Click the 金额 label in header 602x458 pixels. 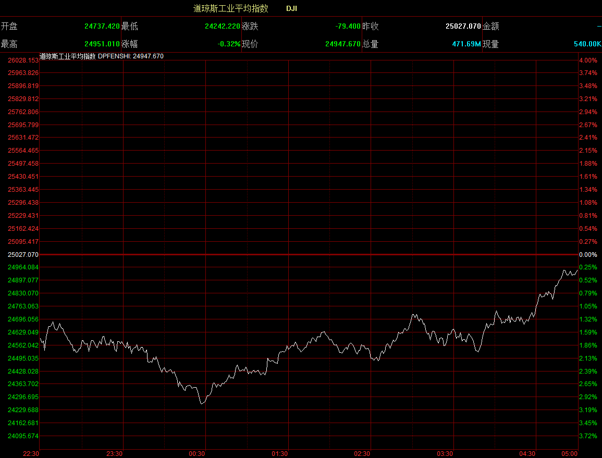pos(491,26)
